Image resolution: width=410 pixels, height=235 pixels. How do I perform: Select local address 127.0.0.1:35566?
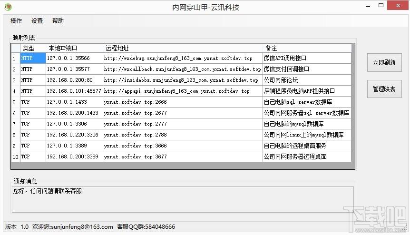tap(75, 58)
